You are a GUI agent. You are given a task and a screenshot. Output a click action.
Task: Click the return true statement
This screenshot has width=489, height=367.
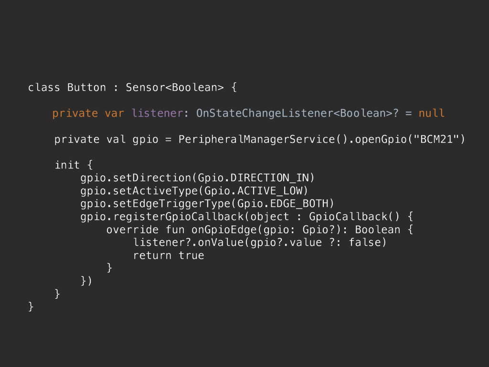[169, 256]
